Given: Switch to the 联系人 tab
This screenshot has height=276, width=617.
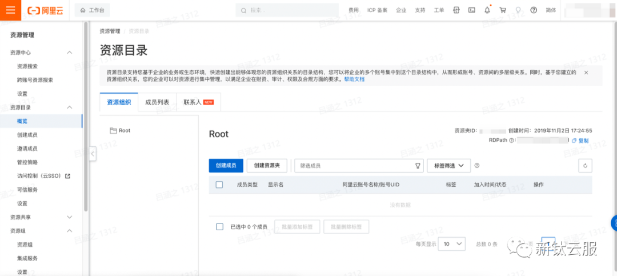Looking at the screenshot, I should coord(199,102).
